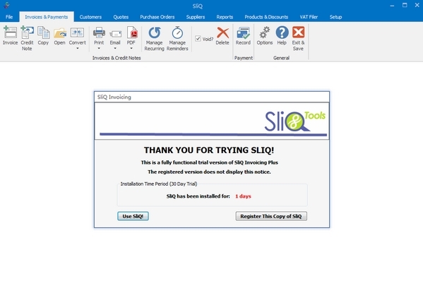Click "Installation Time Period (30 Day Trial)" label
The image size is (423, 300).
pos(159,184)
